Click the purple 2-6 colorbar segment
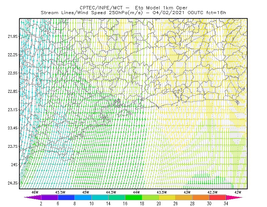Screen dimensions: 267x207 (49, 197)
